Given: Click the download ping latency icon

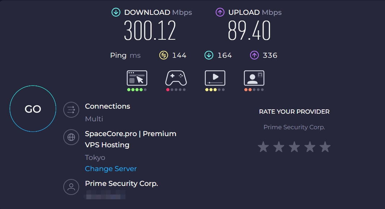Looking at the screenshot, I should tap(209, 55).
